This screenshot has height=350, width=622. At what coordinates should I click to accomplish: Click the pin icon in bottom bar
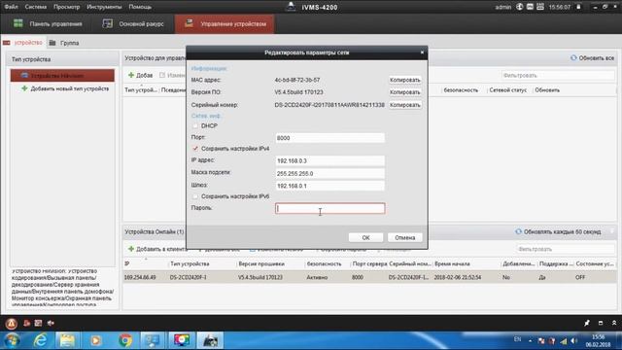click(x=587, y=323)
